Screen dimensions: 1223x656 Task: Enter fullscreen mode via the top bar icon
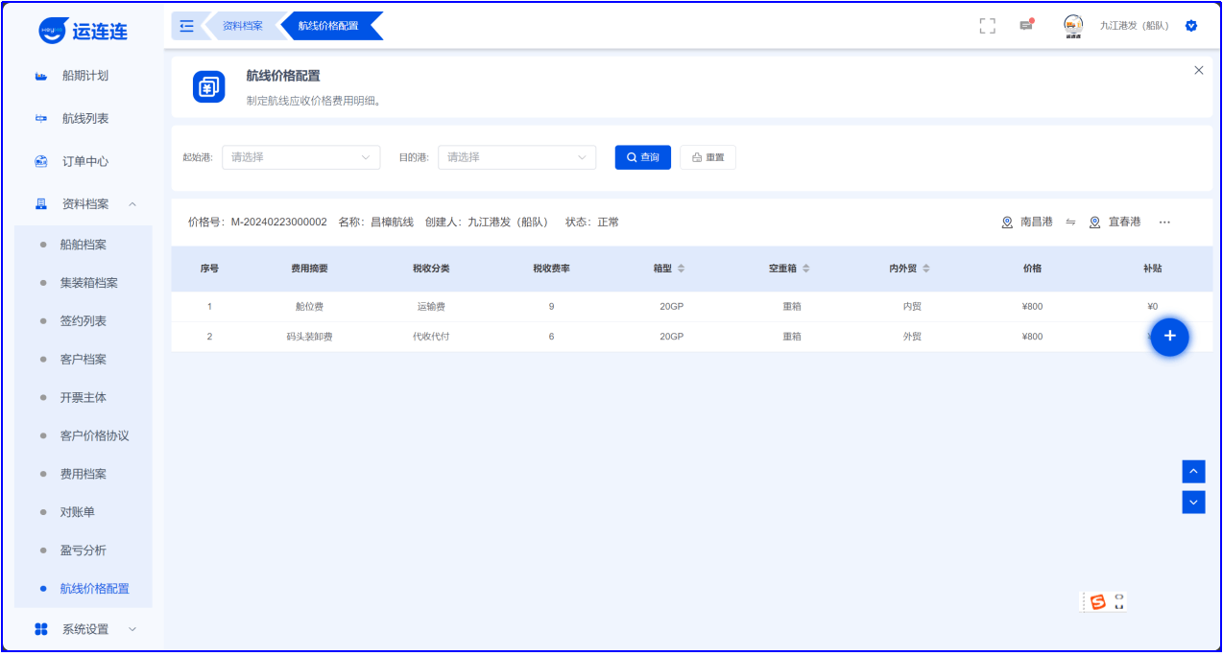click(987, 26)
